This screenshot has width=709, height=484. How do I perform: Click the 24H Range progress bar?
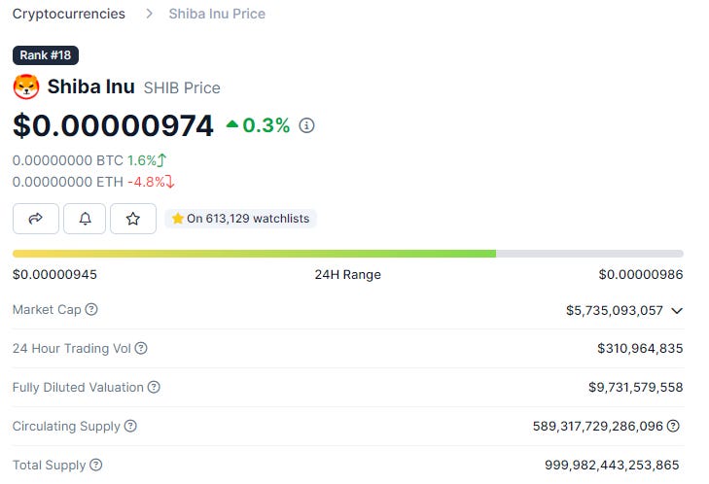pyautogui.click(x=348, y=254)
